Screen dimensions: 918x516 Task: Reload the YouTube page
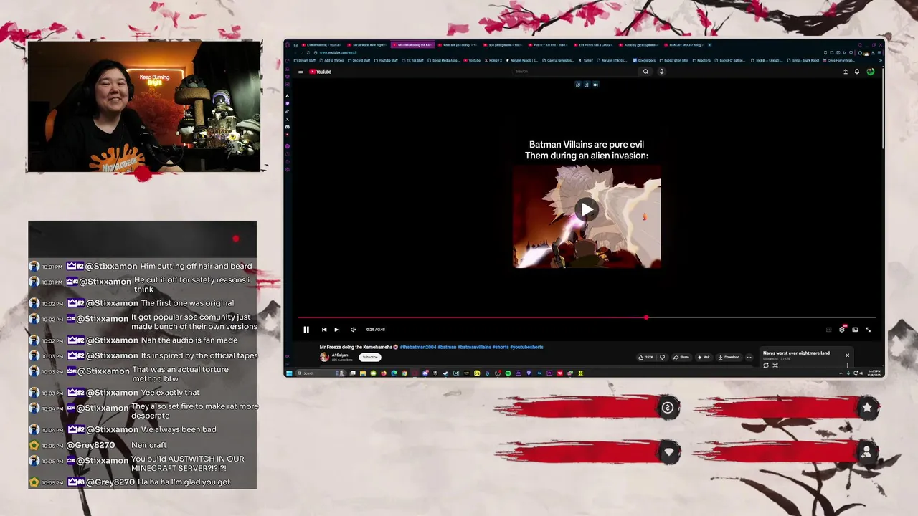(x=308, y=52)
